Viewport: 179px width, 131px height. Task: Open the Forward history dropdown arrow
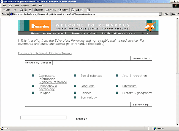(18, 10)
